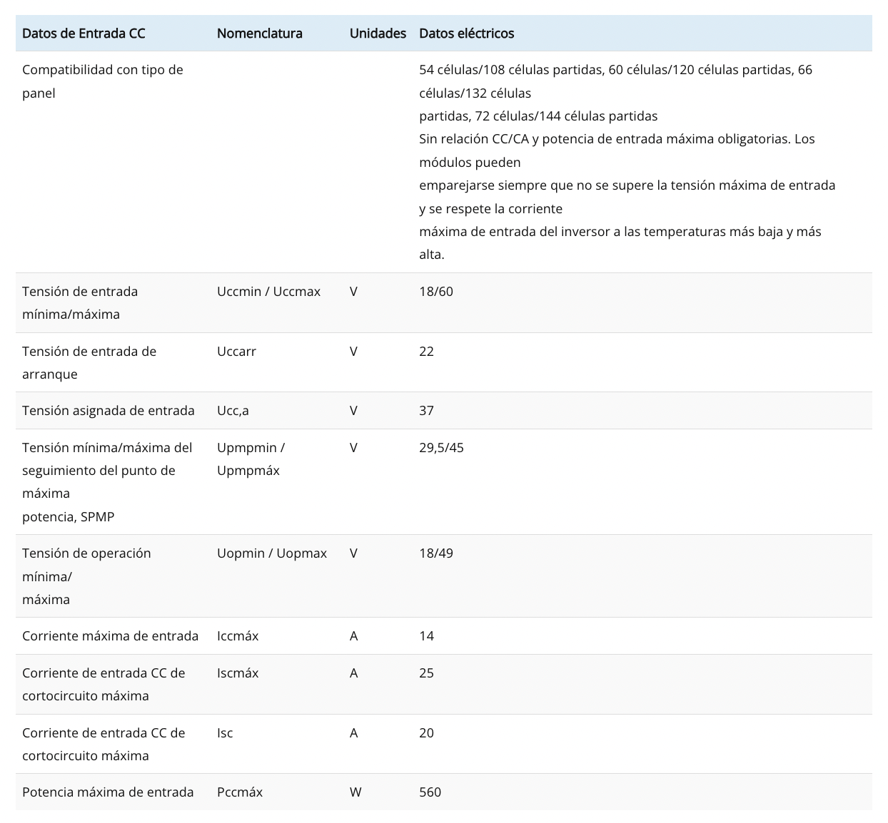Screen dimensions: 888x823
Task: Click the 'Nomenclatura' column header
Action: click(x=260, y=34)
